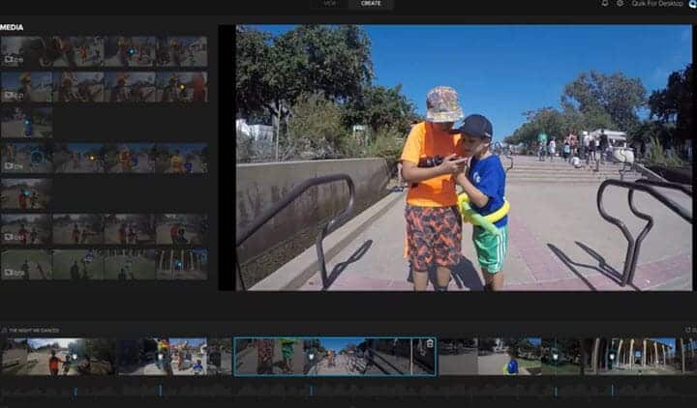Select the CREATE tab
The height and width of the screenshot is (408, 697).
pyautogui.click(x=371, y=4)
